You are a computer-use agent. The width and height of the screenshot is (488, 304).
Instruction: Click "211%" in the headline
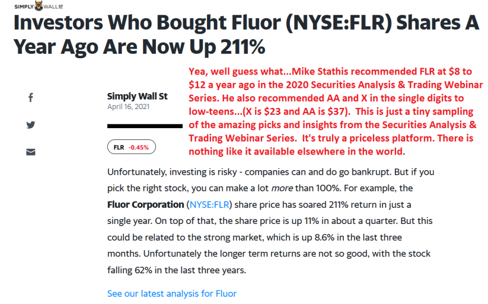235,47
